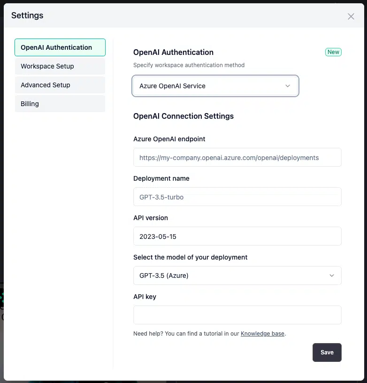Click the chevron arrow of model dropdown
The width and height of the screenshot is (367, 383).
332,276
